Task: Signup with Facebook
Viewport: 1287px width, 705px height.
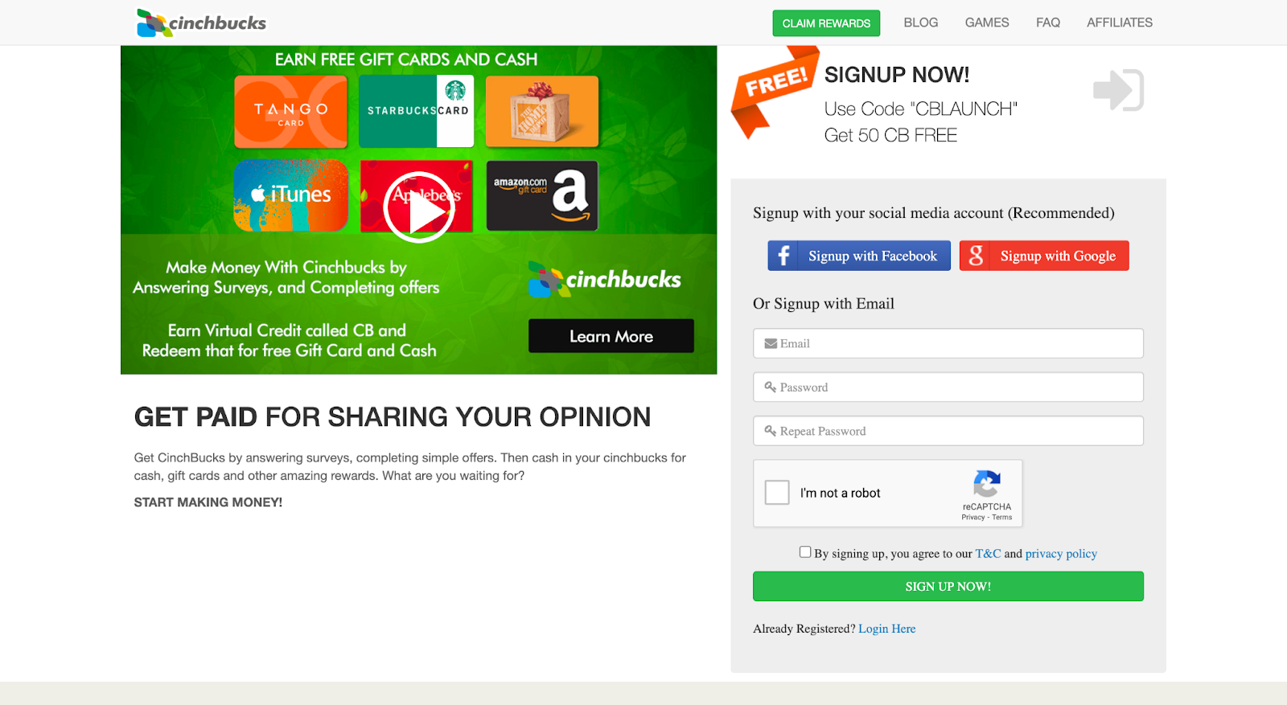Action: click(x=859, y=256)
